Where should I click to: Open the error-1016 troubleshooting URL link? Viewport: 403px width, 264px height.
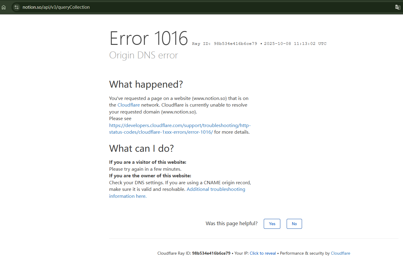(180, 129)
